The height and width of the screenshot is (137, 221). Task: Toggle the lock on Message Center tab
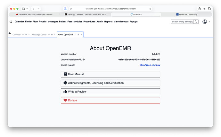point(52,35)
